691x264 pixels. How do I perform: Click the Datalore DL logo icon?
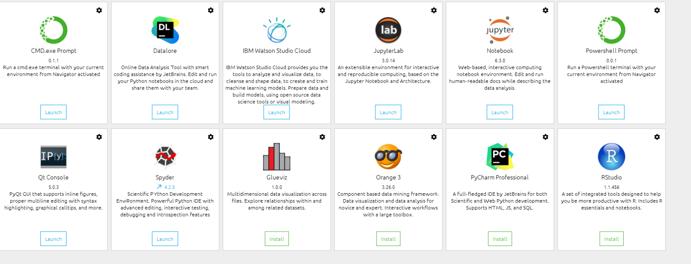pyautogui.click(x=165, y=30)
